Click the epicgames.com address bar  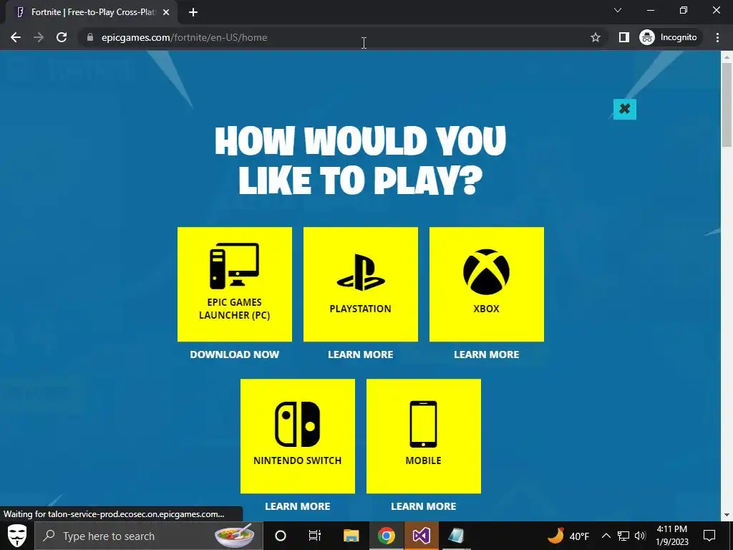(336, 37)
